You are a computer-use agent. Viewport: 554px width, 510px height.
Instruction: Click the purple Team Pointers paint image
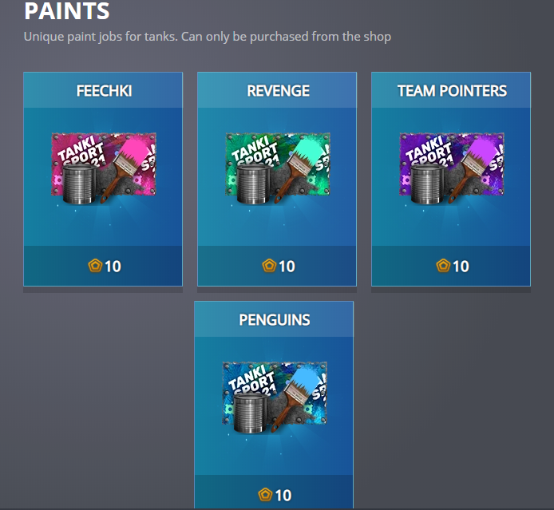coord(452,168)
